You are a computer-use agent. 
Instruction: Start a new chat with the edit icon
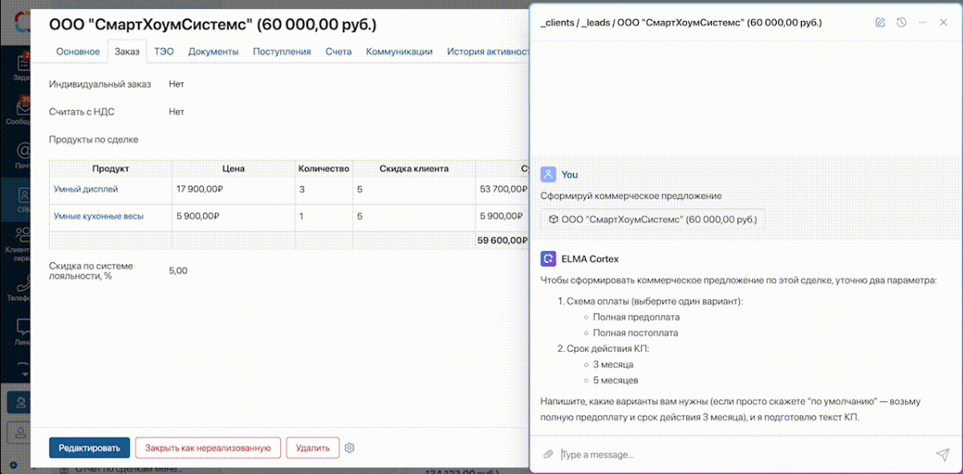pos(880,22)
